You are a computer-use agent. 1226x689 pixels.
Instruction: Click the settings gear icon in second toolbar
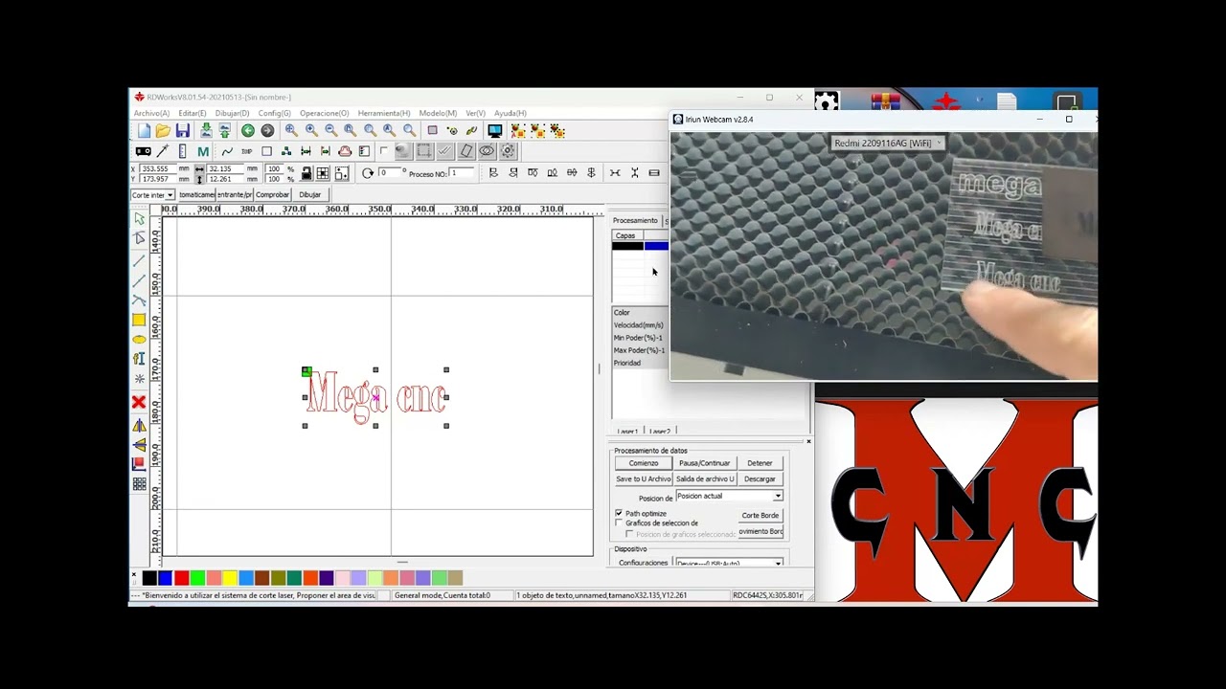[508, 151]
